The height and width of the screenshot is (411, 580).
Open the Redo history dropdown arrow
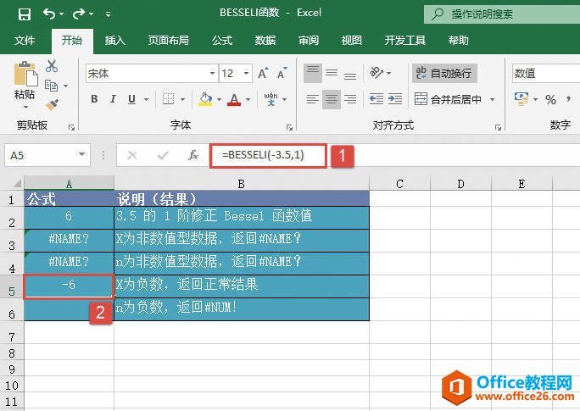(x=91, y=14)
